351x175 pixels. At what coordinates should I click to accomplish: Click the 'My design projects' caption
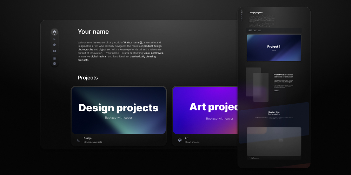point(93,142)
